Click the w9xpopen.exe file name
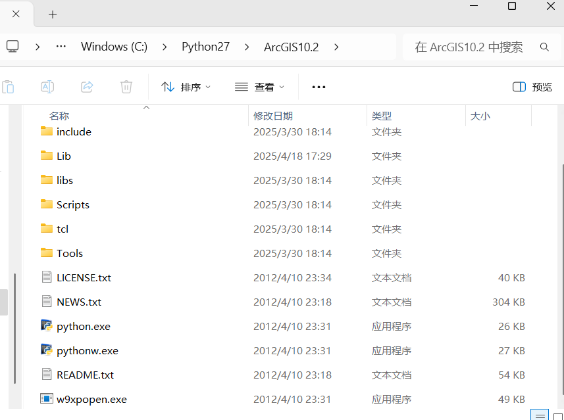564x420 pixels. point(91,400)
